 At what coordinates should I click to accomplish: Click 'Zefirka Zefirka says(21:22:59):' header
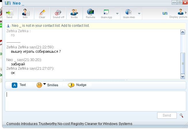30,47
